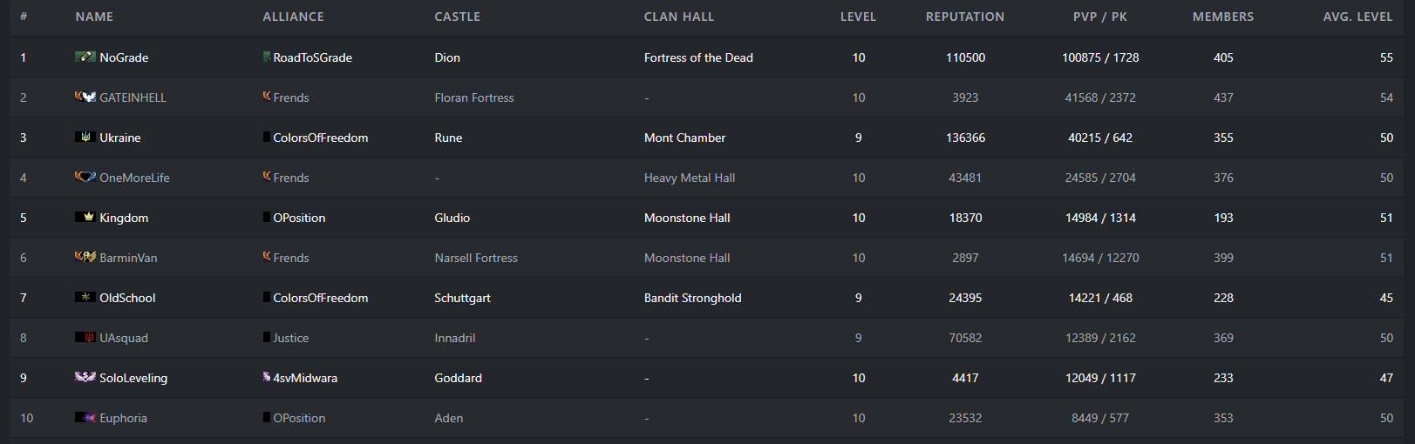Click the BarminVan clan crest icon
The width and height of the screenshot is (1415, 444).
click(85, 258)
